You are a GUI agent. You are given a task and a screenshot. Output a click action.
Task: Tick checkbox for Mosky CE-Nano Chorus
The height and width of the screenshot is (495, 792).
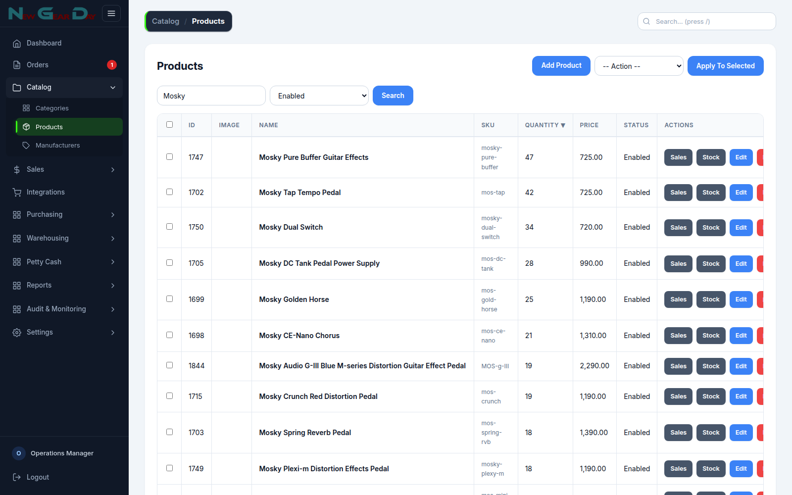169,335
